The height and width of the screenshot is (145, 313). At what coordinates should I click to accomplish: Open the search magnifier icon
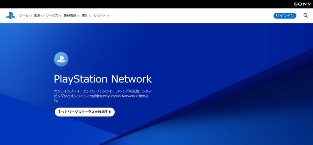[x=306, y=16]
